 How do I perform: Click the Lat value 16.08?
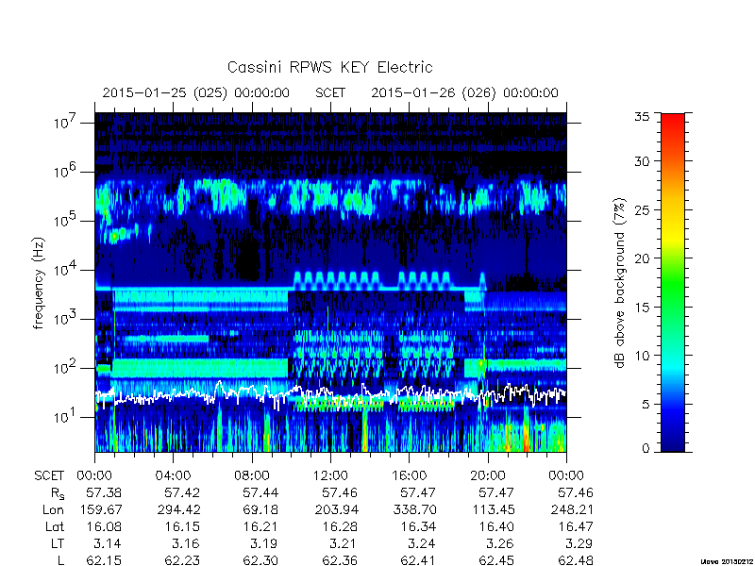click(104, 527)
